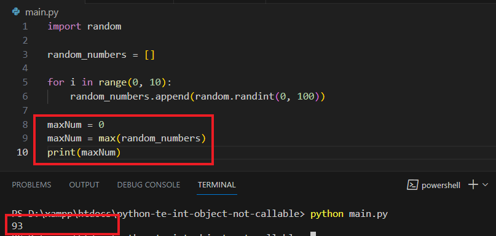Image resolution: width=496 pixels, height=236 pixels.
Task: Click the random_numbers.append line
Action: pyautogui.click(x=197, y=96)
